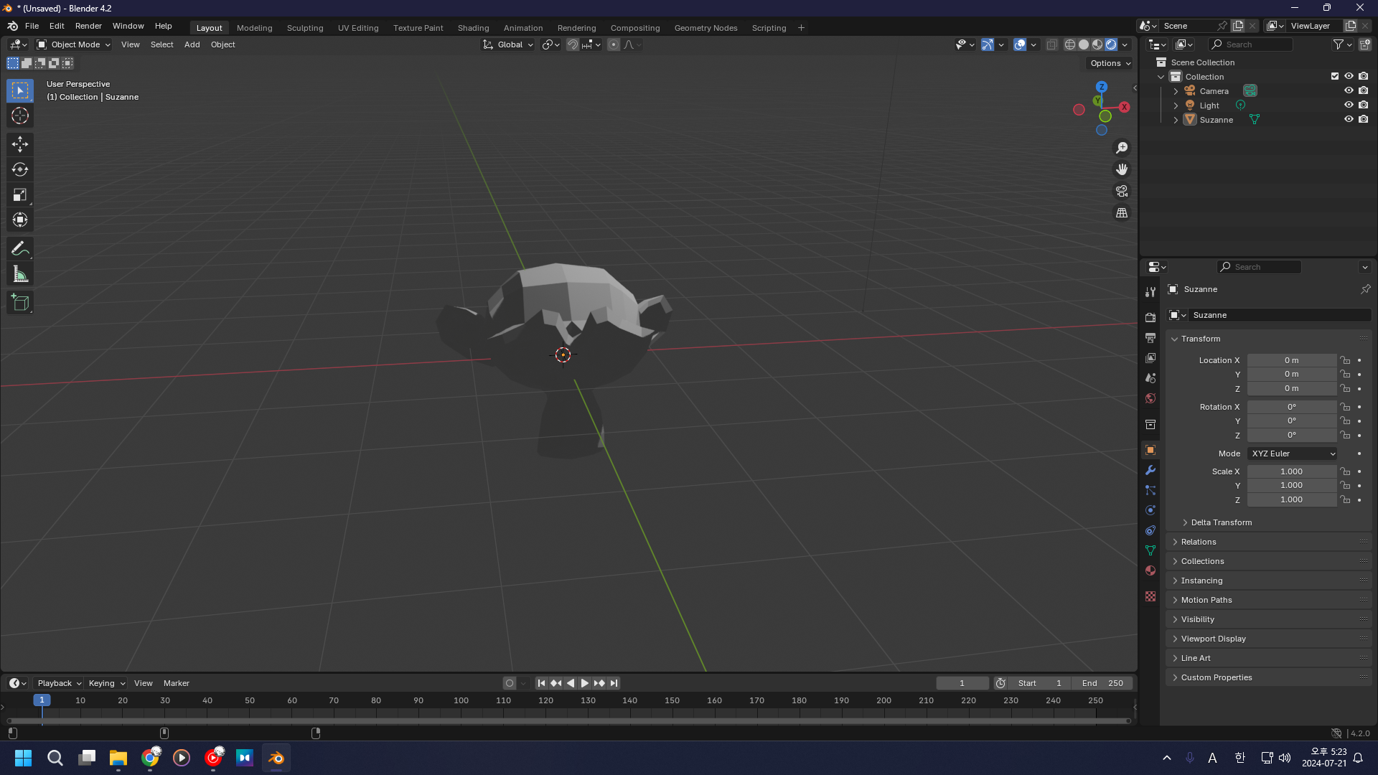
Task: Select the Rotate tool
Action: (x=20, y=169)
